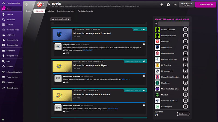
Task: Open the Cruz Azul report thumbnail
Action: point(62,35)
